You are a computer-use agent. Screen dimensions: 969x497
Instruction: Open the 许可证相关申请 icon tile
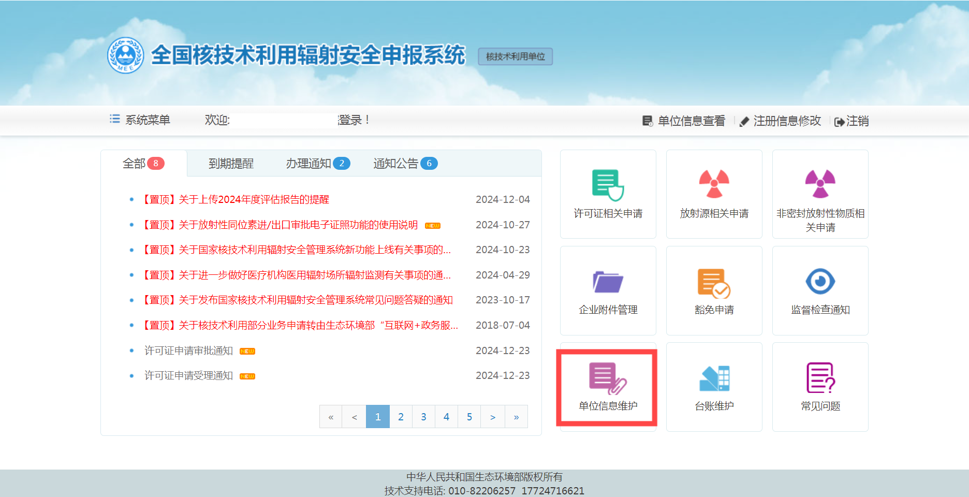coord(608,185)
